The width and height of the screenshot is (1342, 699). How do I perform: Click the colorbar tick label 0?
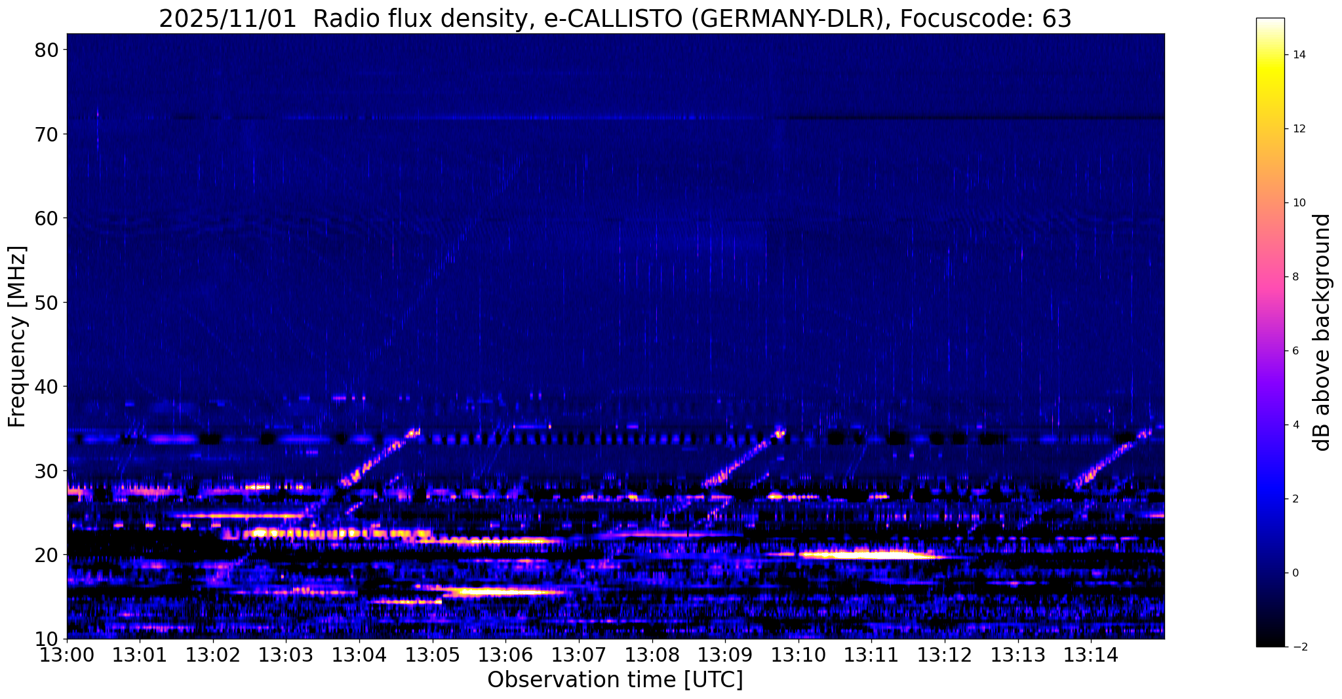click(x=1295, y=573)
